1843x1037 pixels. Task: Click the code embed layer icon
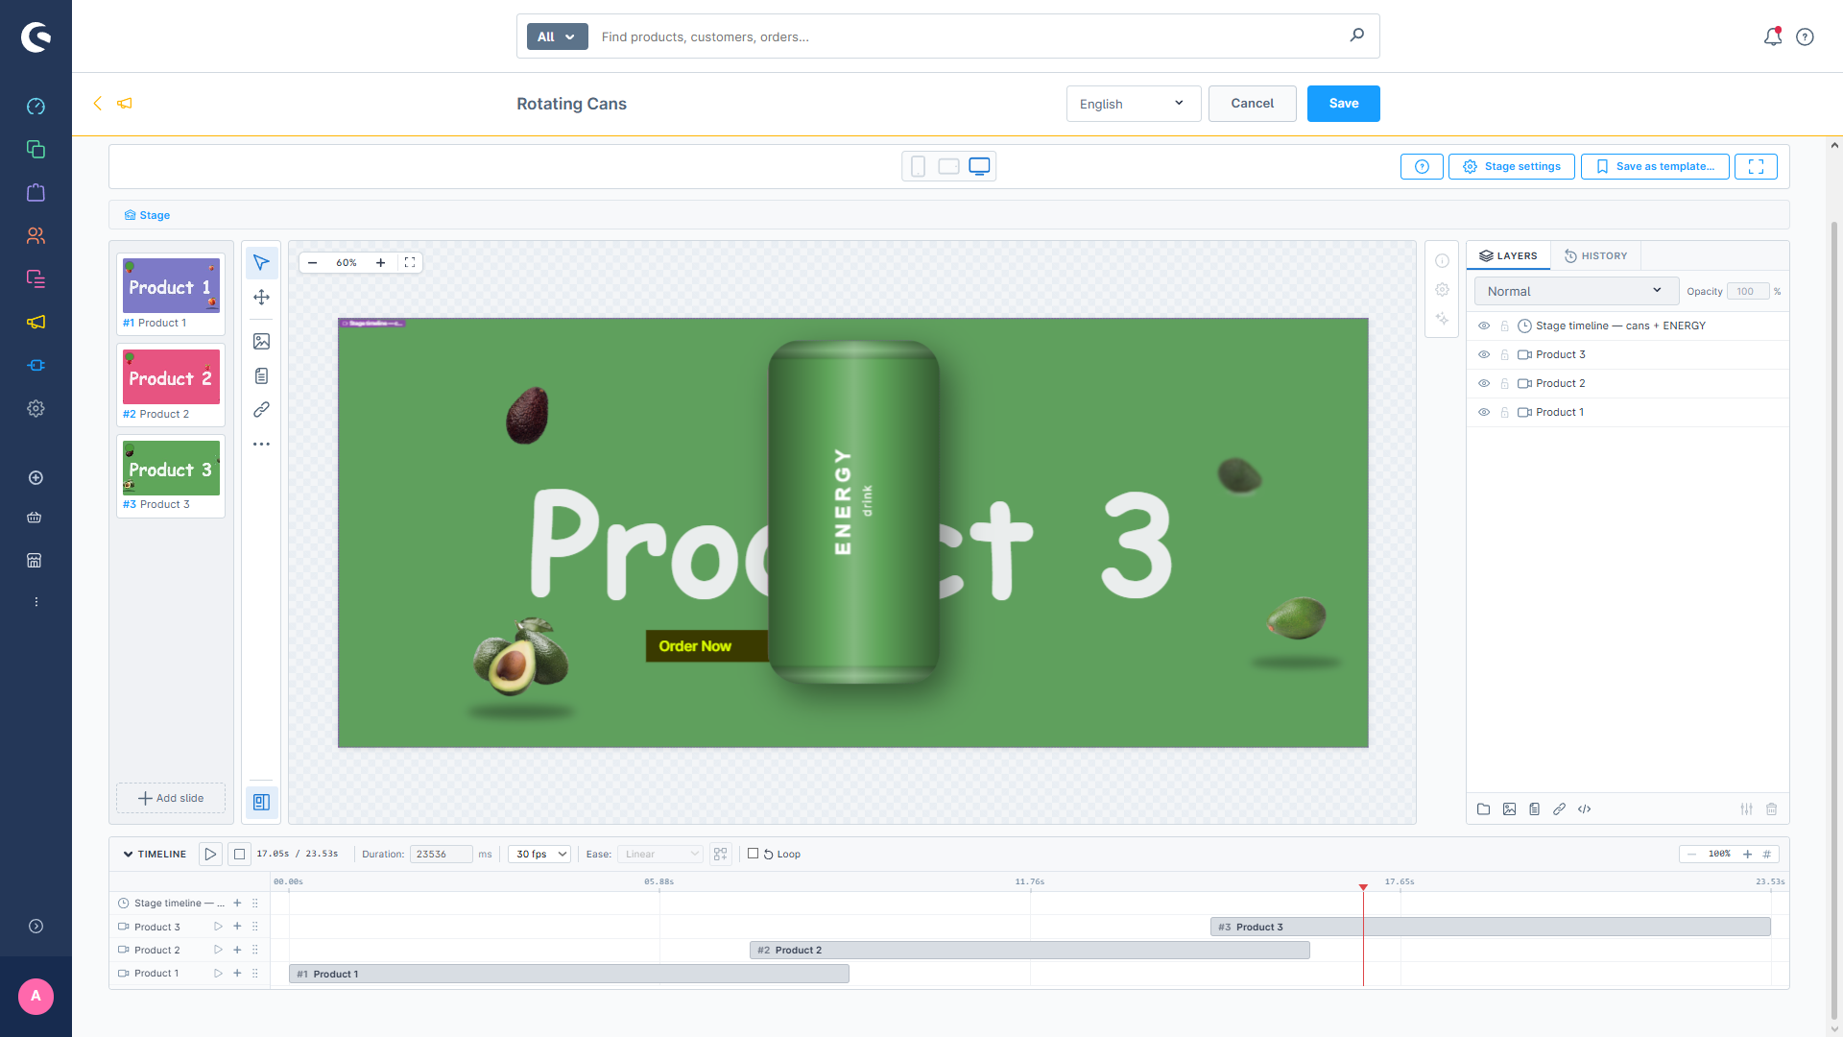coord(1584,809)
